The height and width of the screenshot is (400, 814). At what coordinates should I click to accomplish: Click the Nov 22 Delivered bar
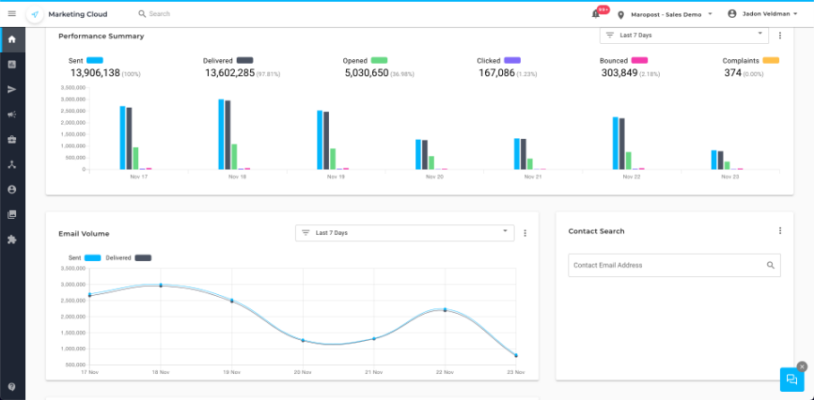tap(622, 143)
